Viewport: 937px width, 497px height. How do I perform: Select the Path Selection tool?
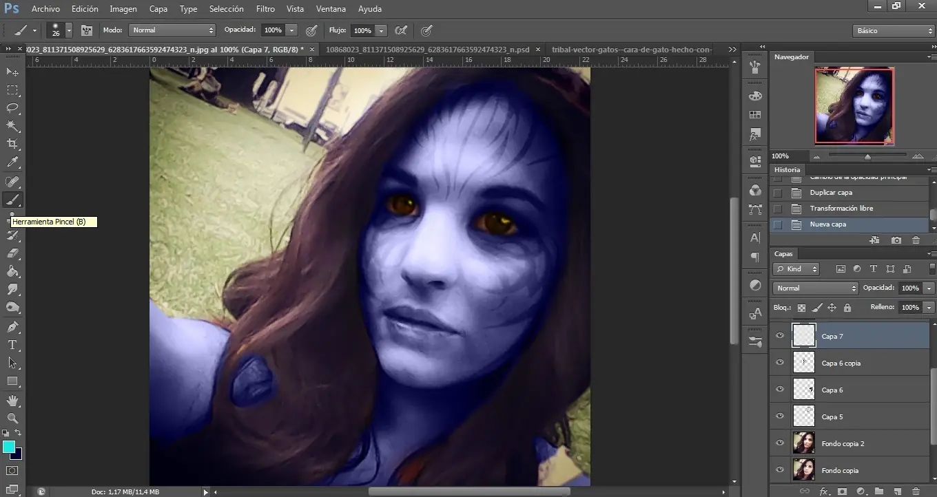(x=12, y=362)
